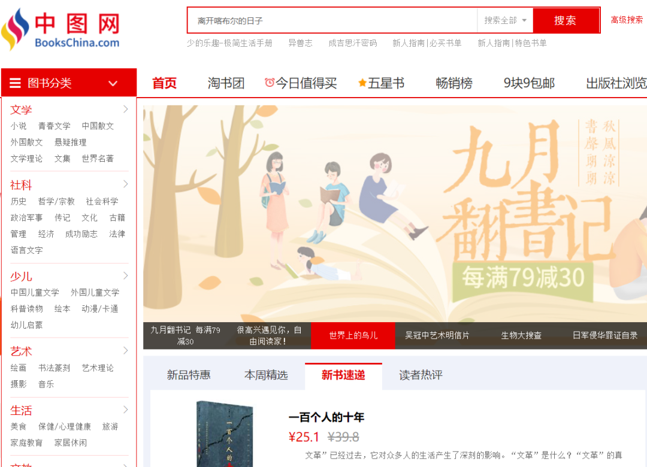Open 历史 under 社科

tap(19, 201)
